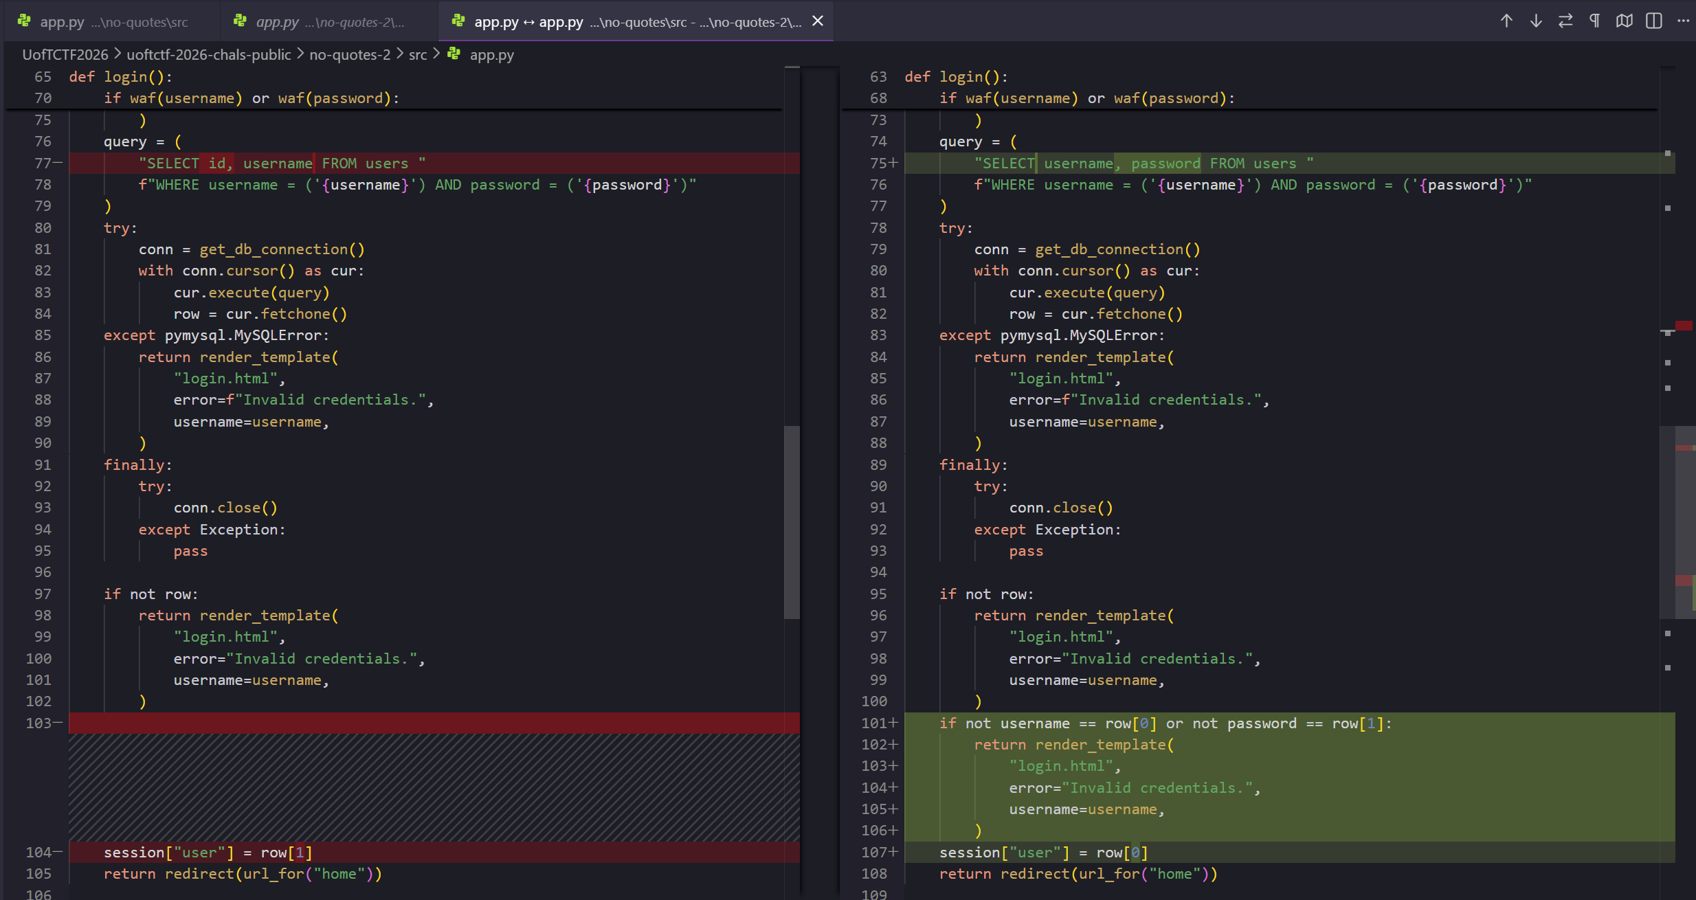1696x900 pixels.
Task: Click no-quotes-2 breadcrumb folder
Action: click(x=350, y=55)
